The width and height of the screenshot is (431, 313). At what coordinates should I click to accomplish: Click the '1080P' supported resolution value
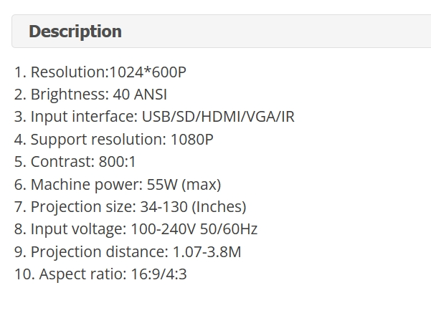pyautogui.click(x=191, y=140)
